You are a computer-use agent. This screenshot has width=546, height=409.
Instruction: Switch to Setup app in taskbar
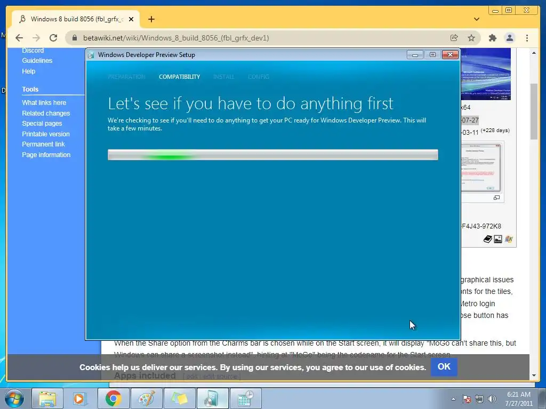click(212, 398)
